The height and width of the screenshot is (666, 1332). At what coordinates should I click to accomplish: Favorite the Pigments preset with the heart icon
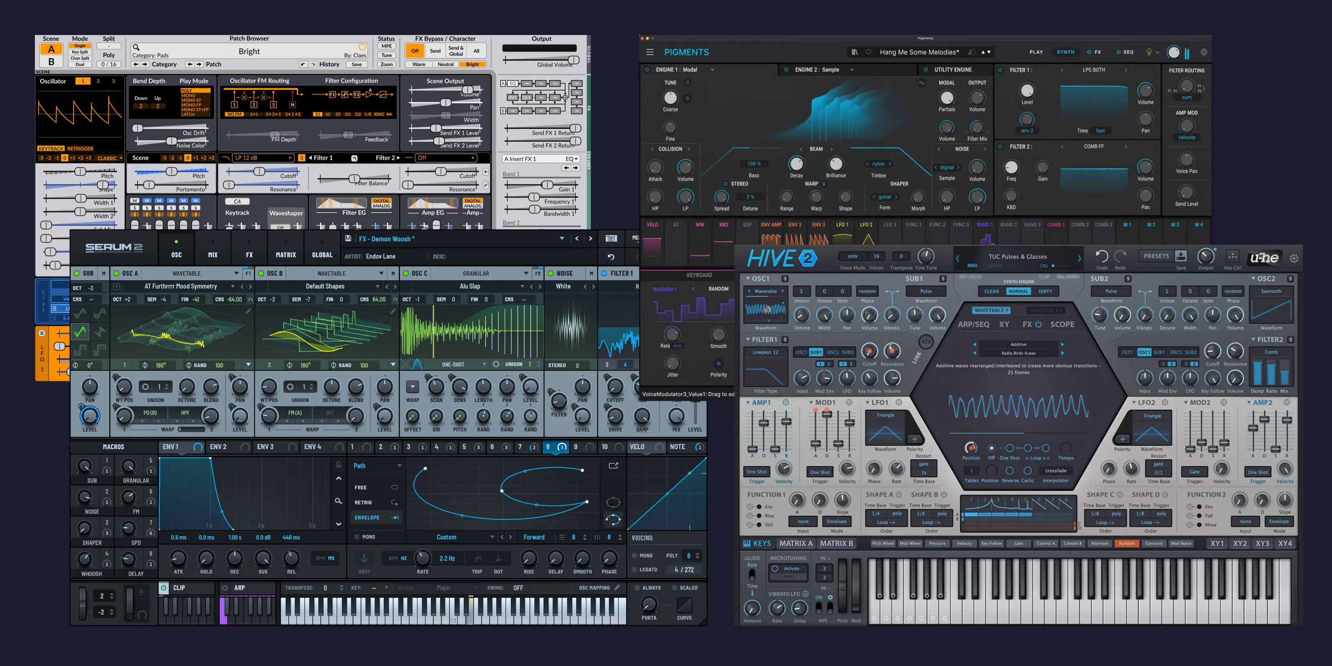(868, 52)
